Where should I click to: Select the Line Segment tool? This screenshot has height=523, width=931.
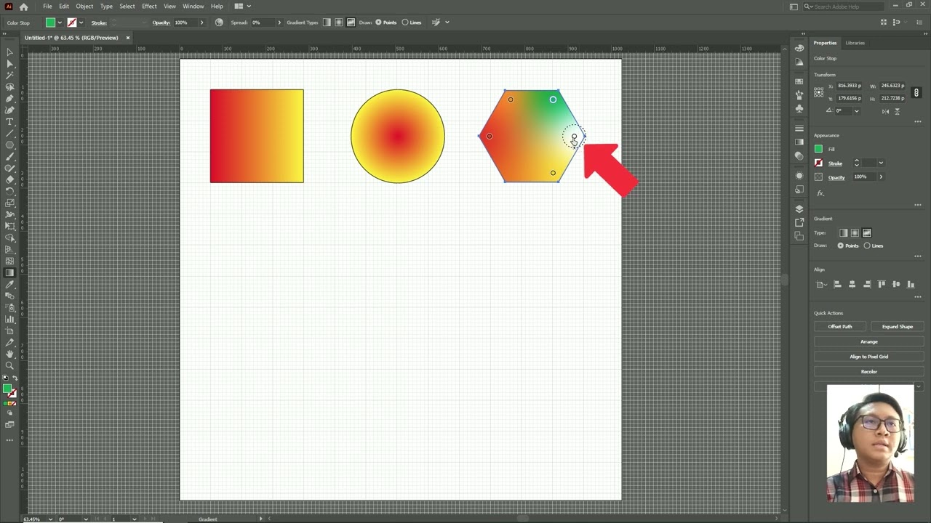(9, 134)
